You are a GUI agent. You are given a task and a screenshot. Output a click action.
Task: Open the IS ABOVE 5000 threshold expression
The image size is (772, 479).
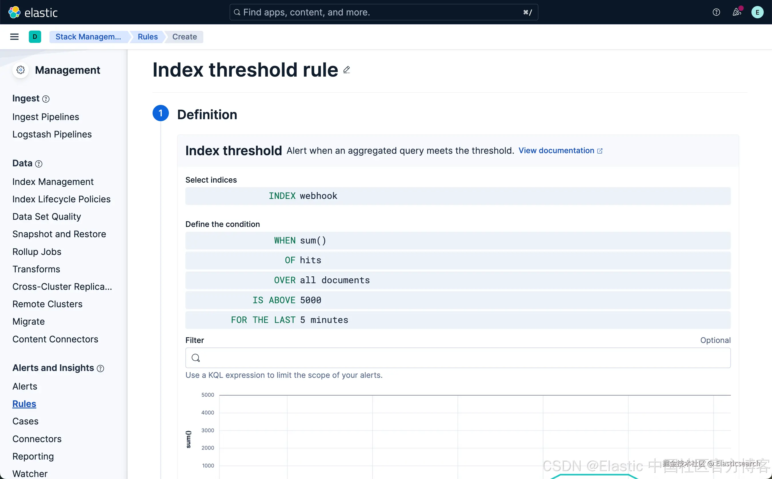tap(287, 300)
